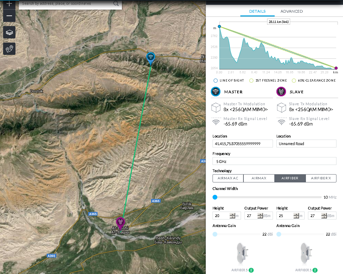
Task: Click the add location pins tool
Action: pyautogui.click(x=9, y=49)
